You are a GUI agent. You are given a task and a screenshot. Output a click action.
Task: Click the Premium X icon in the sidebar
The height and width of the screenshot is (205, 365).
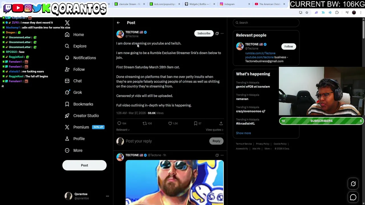pos(67,127)
